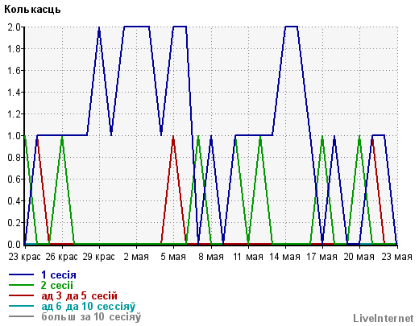Click the '23 мая' date axis label

[x=396, y=257]
